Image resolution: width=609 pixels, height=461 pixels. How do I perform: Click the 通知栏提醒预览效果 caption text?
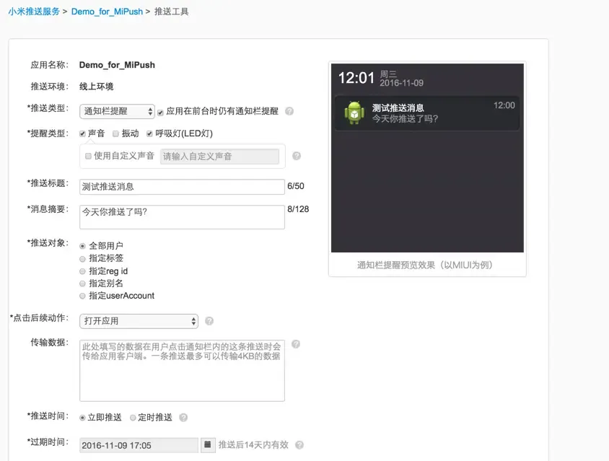(x=425, y=265)
